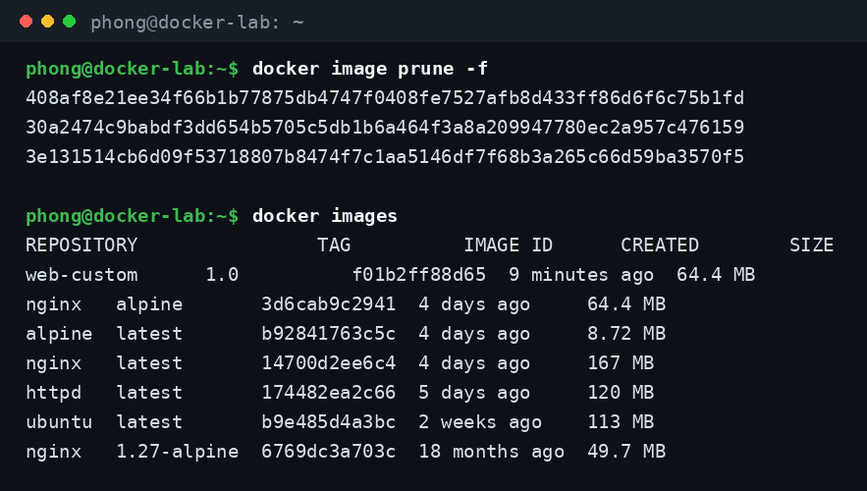Screen dimensions: 867x491
Task: Click the first green phong@docker-lab prompt
Action: pyautogui.click(x=133, y=69)
